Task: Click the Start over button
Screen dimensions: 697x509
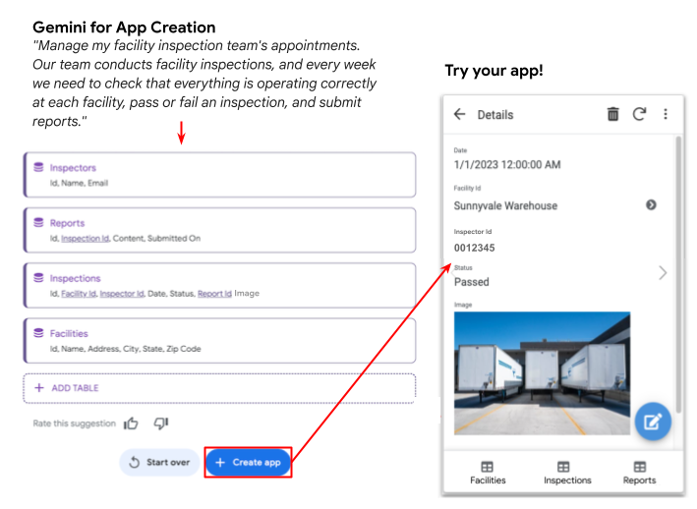Action: [159, 463]
